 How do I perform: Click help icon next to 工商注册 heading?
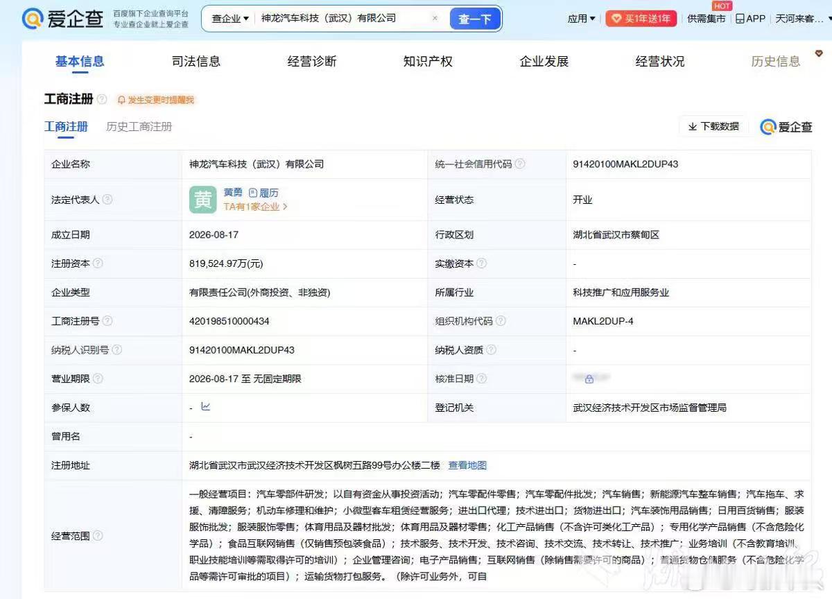(x=102, y=99)
